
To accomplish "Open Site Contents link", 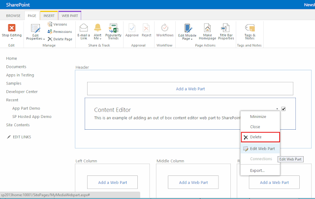I will (18, 125).
